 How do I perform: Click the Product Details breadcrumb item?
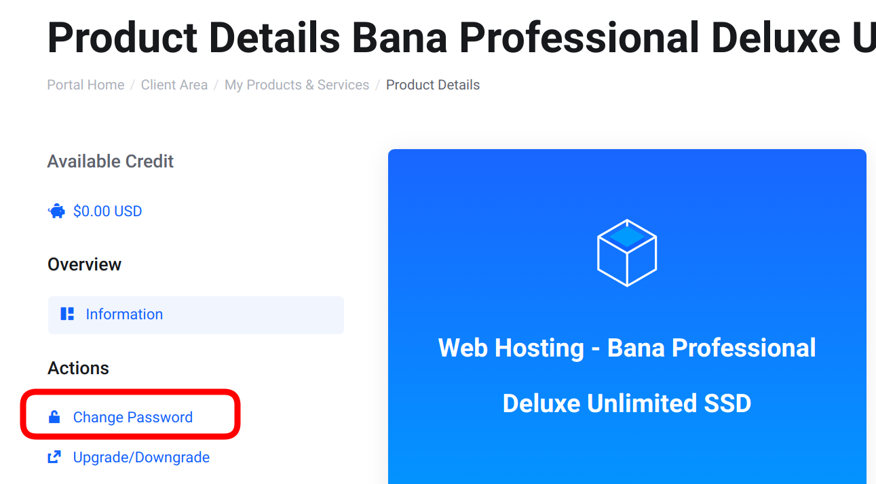pyautogui.click(x=433, y=85)
